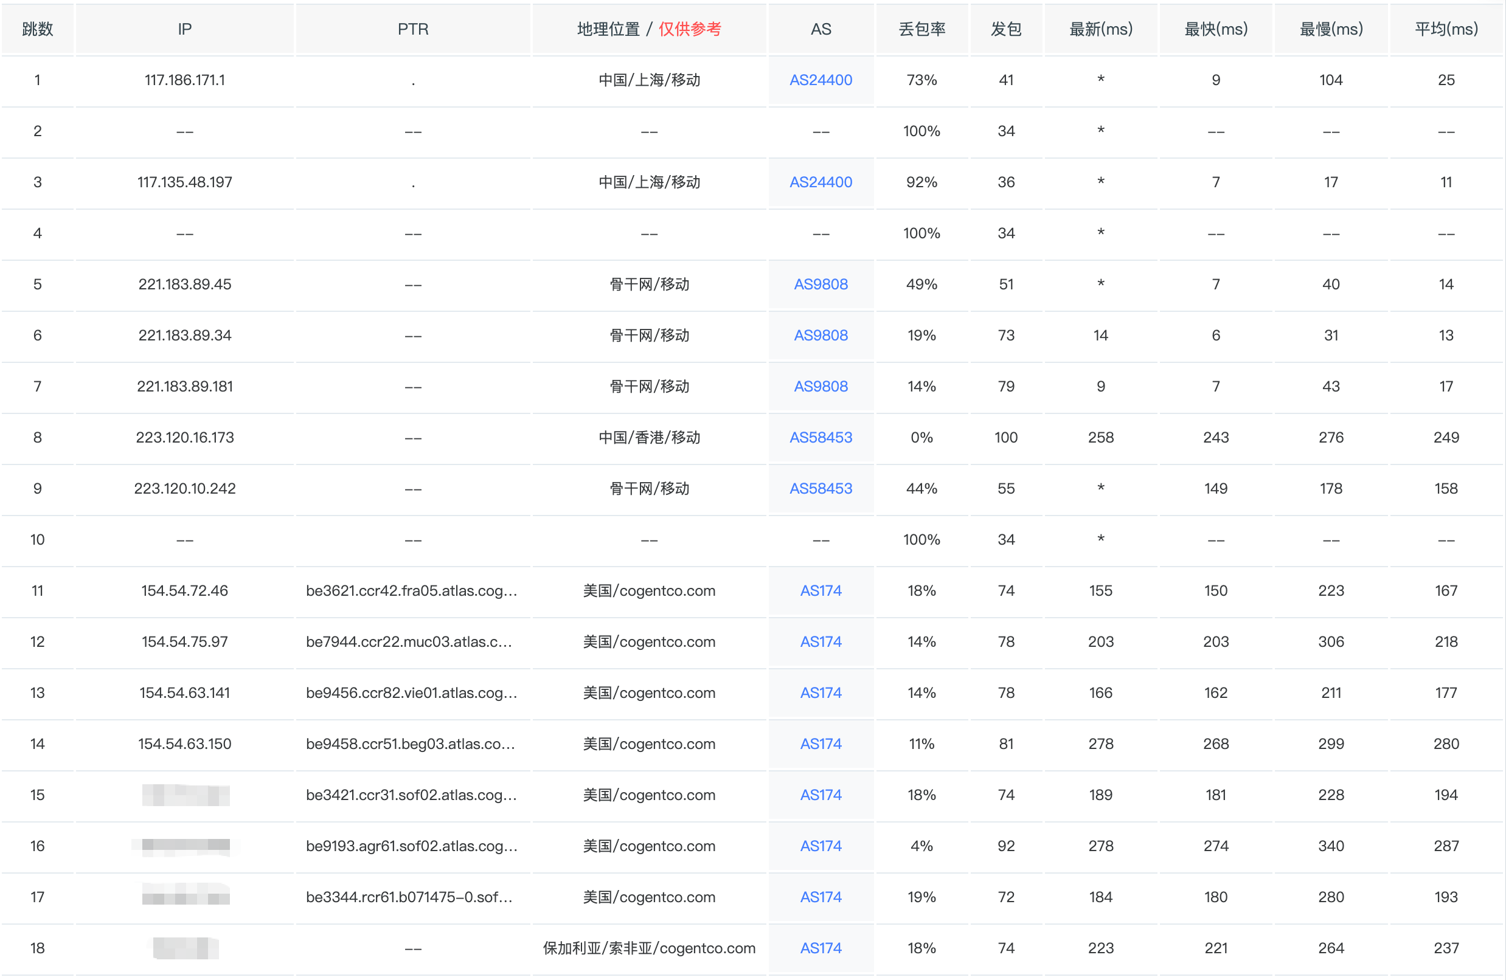Click the 跳数 column header
Image resolution: width=1506 pixels, height=980 pixels.
pos(37,29)
